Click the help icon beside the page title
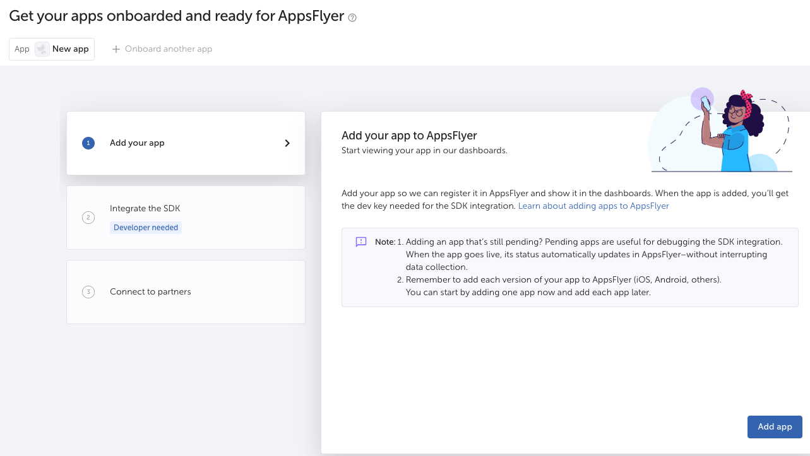Screen dimensions: 810x456 point(352,18)
